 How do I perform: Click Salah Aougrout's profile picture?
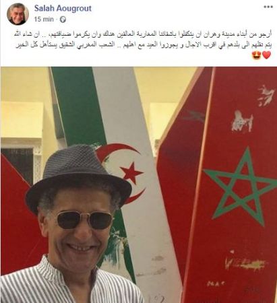18,14
